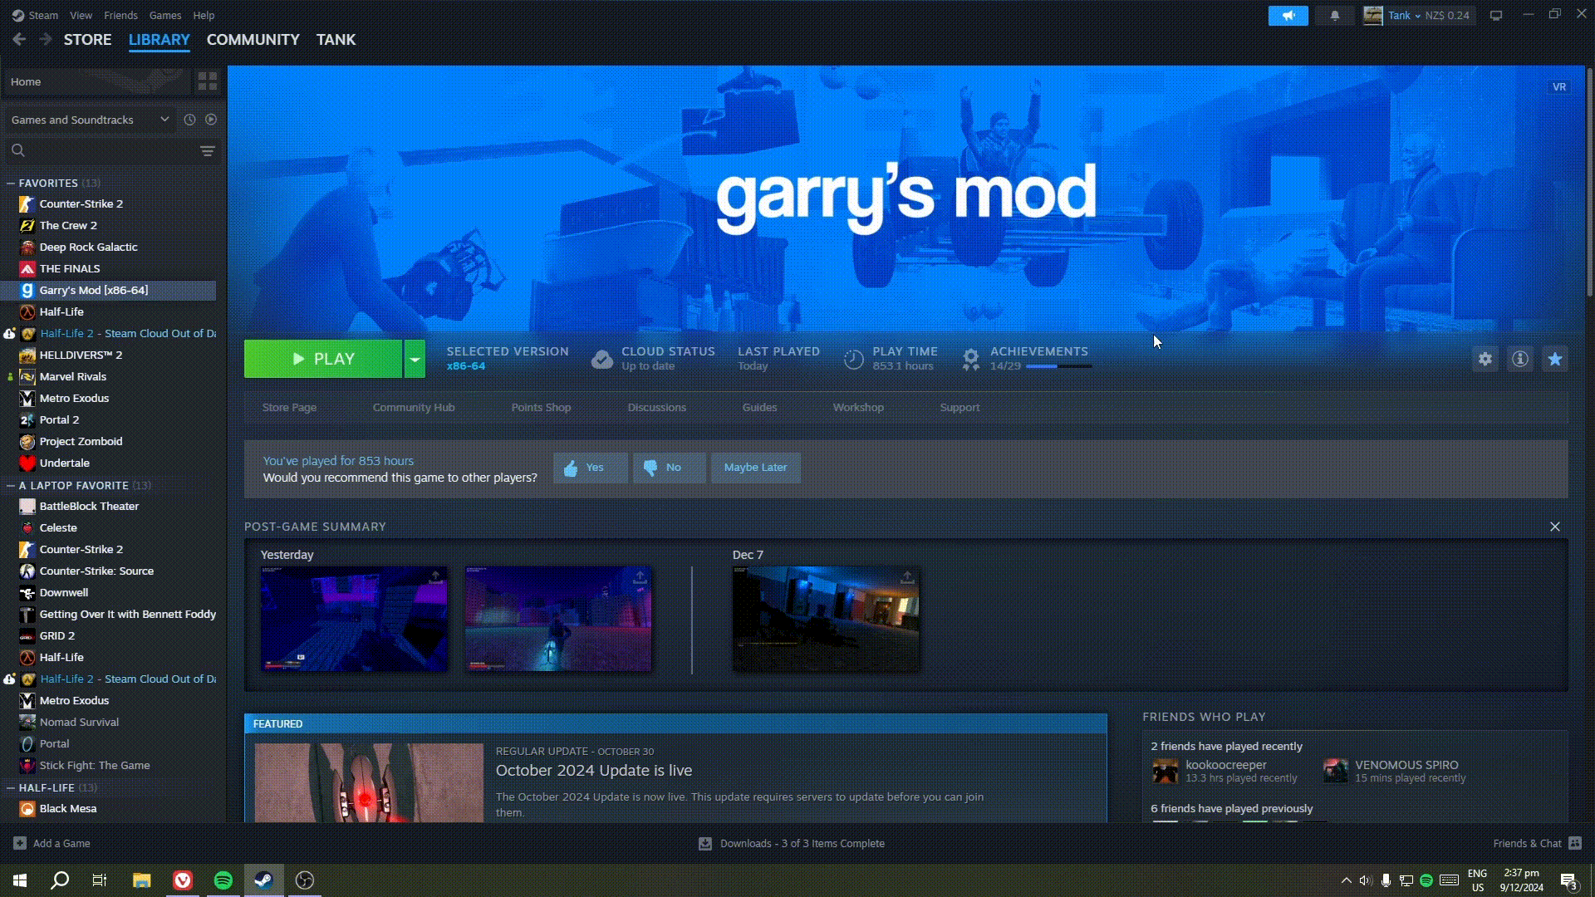1595x897 pixels.
Task: Select Portal 2 game icon
Action: (x=27, y=419)
